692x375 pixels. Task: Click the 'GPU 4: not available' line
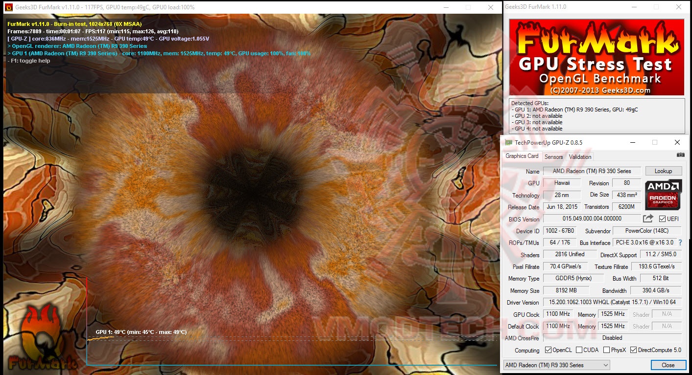[538, 129]
